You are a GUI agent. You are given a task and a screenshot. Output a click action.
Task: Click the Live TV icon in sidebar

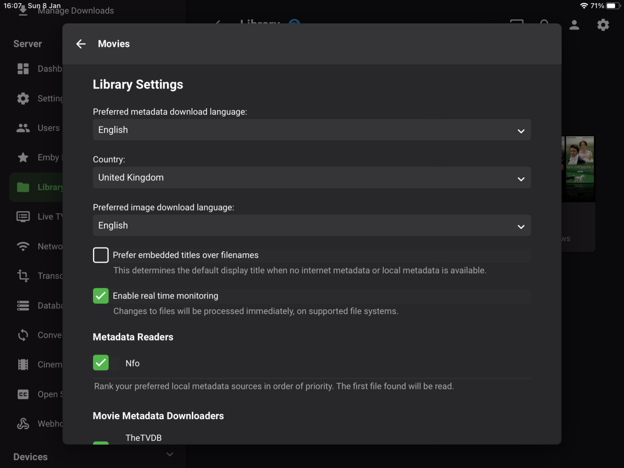(23, 217)
